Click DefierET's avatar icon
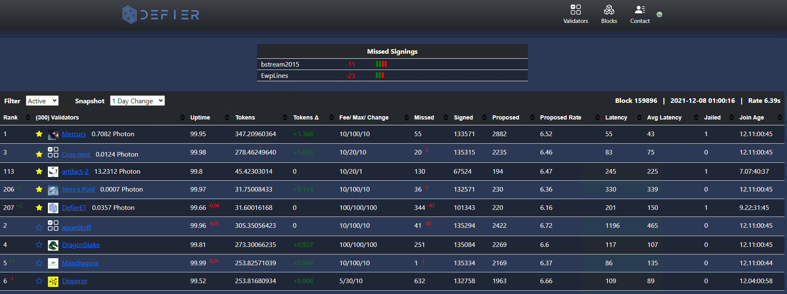 click(x=53, y=208)
